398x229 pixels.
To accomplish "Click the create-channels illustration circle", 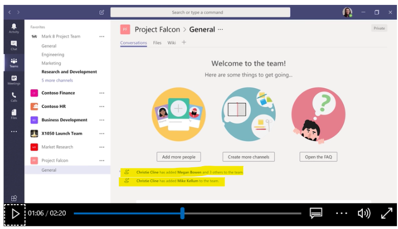I will pos(248,114).
